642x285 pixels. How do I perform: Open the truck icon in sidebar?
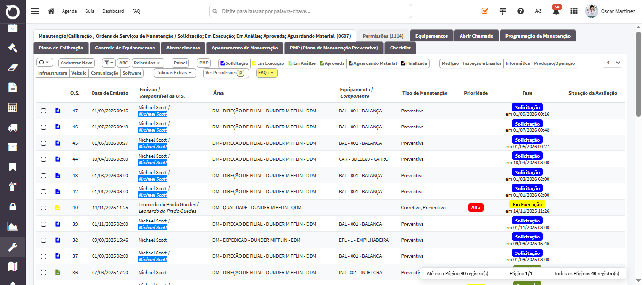[13, 127]
